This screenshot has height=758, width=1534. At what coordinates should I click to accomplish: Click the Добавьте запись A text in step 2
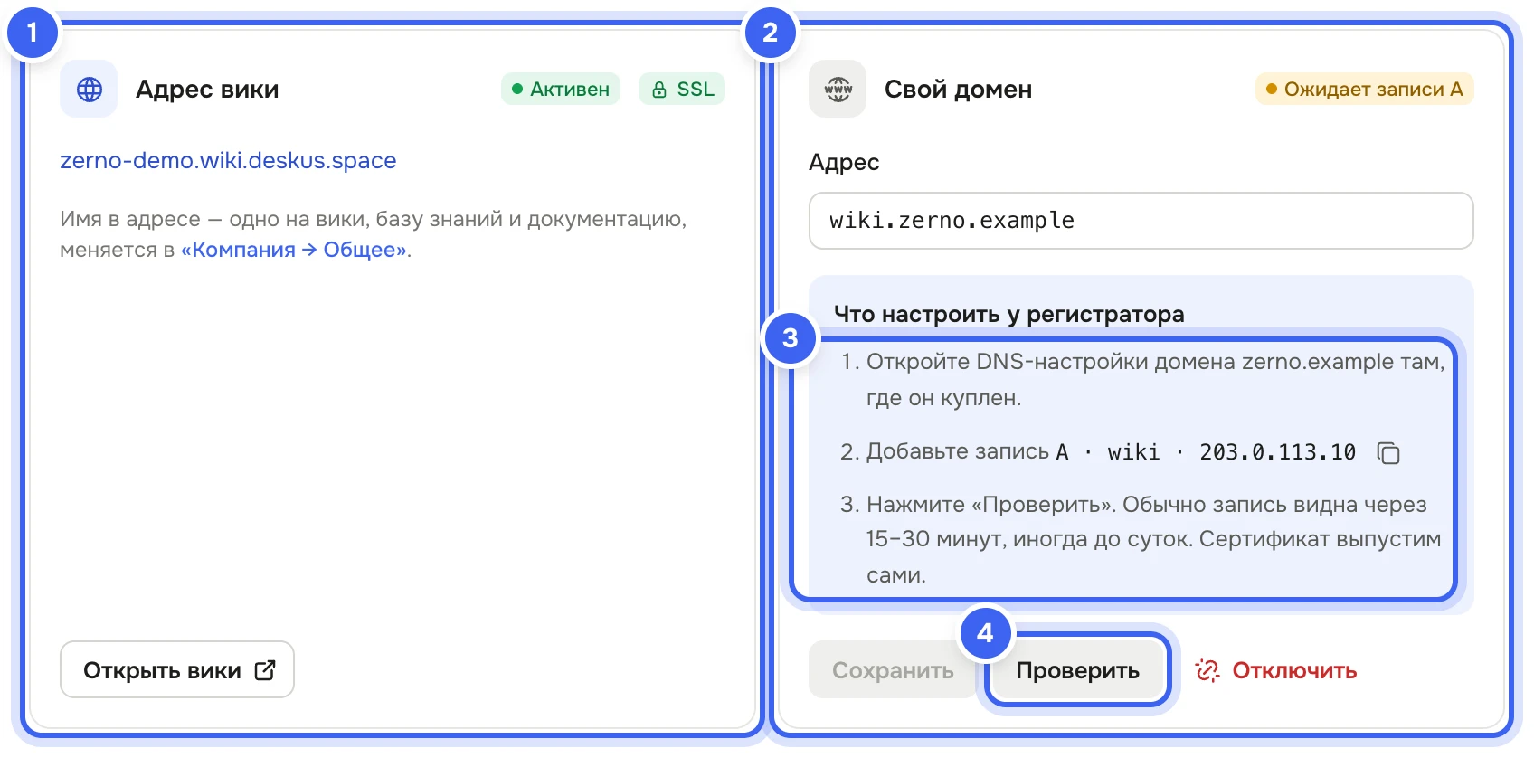(x=967, y=452)
